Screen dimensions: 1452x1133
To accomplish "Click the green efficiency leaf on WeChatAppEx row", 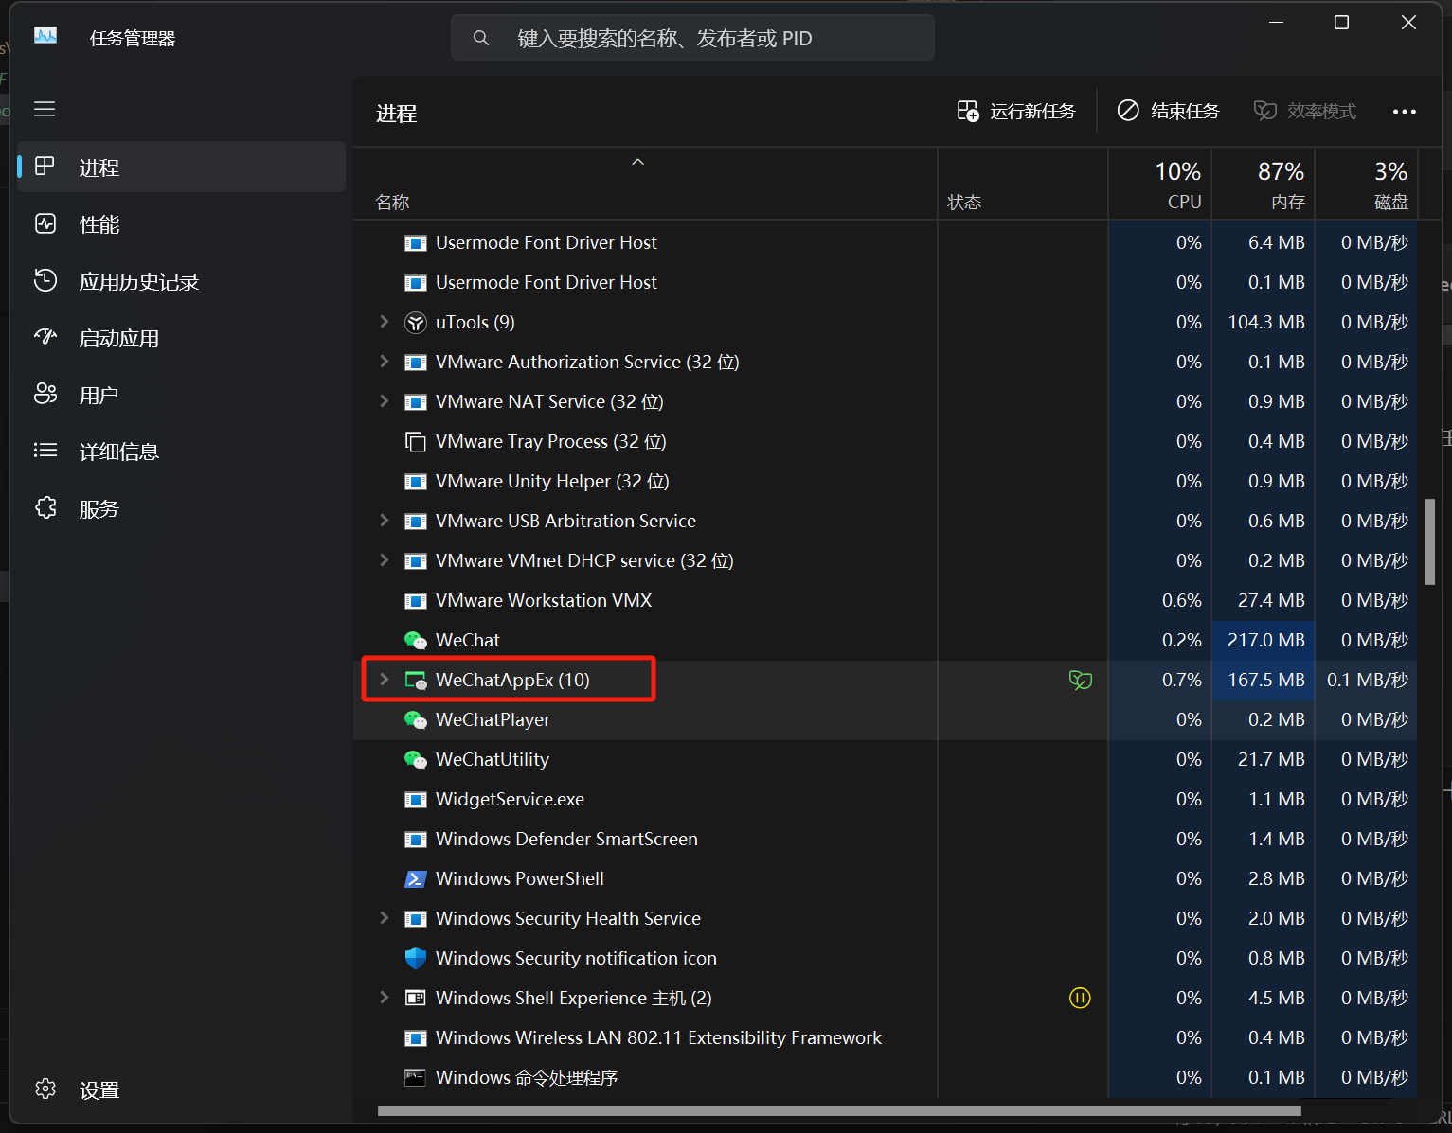I will point(1080,680).
